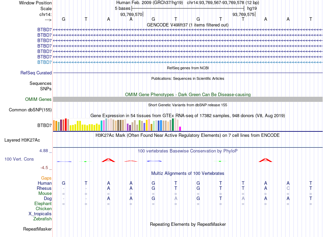Open the 100 Vert. Cons label
This screenshot has height=237, width=323.
[x=19, y=159]
